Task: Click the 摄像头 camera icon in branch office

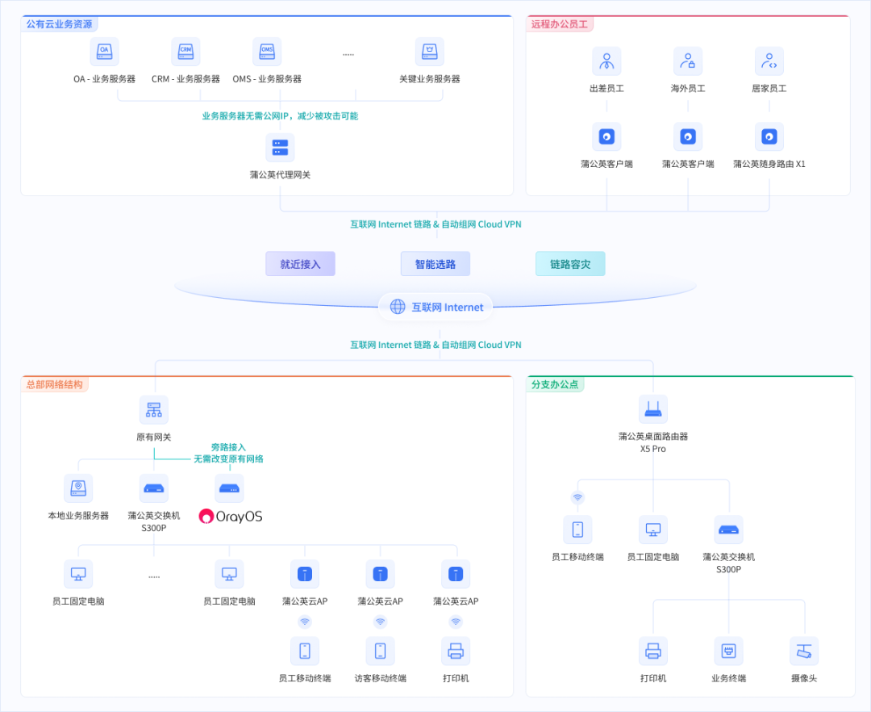Action: 803,651
